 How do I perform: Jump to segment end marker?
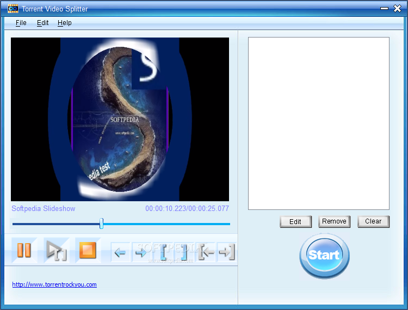pyautogui.click(x=227, y=252)
